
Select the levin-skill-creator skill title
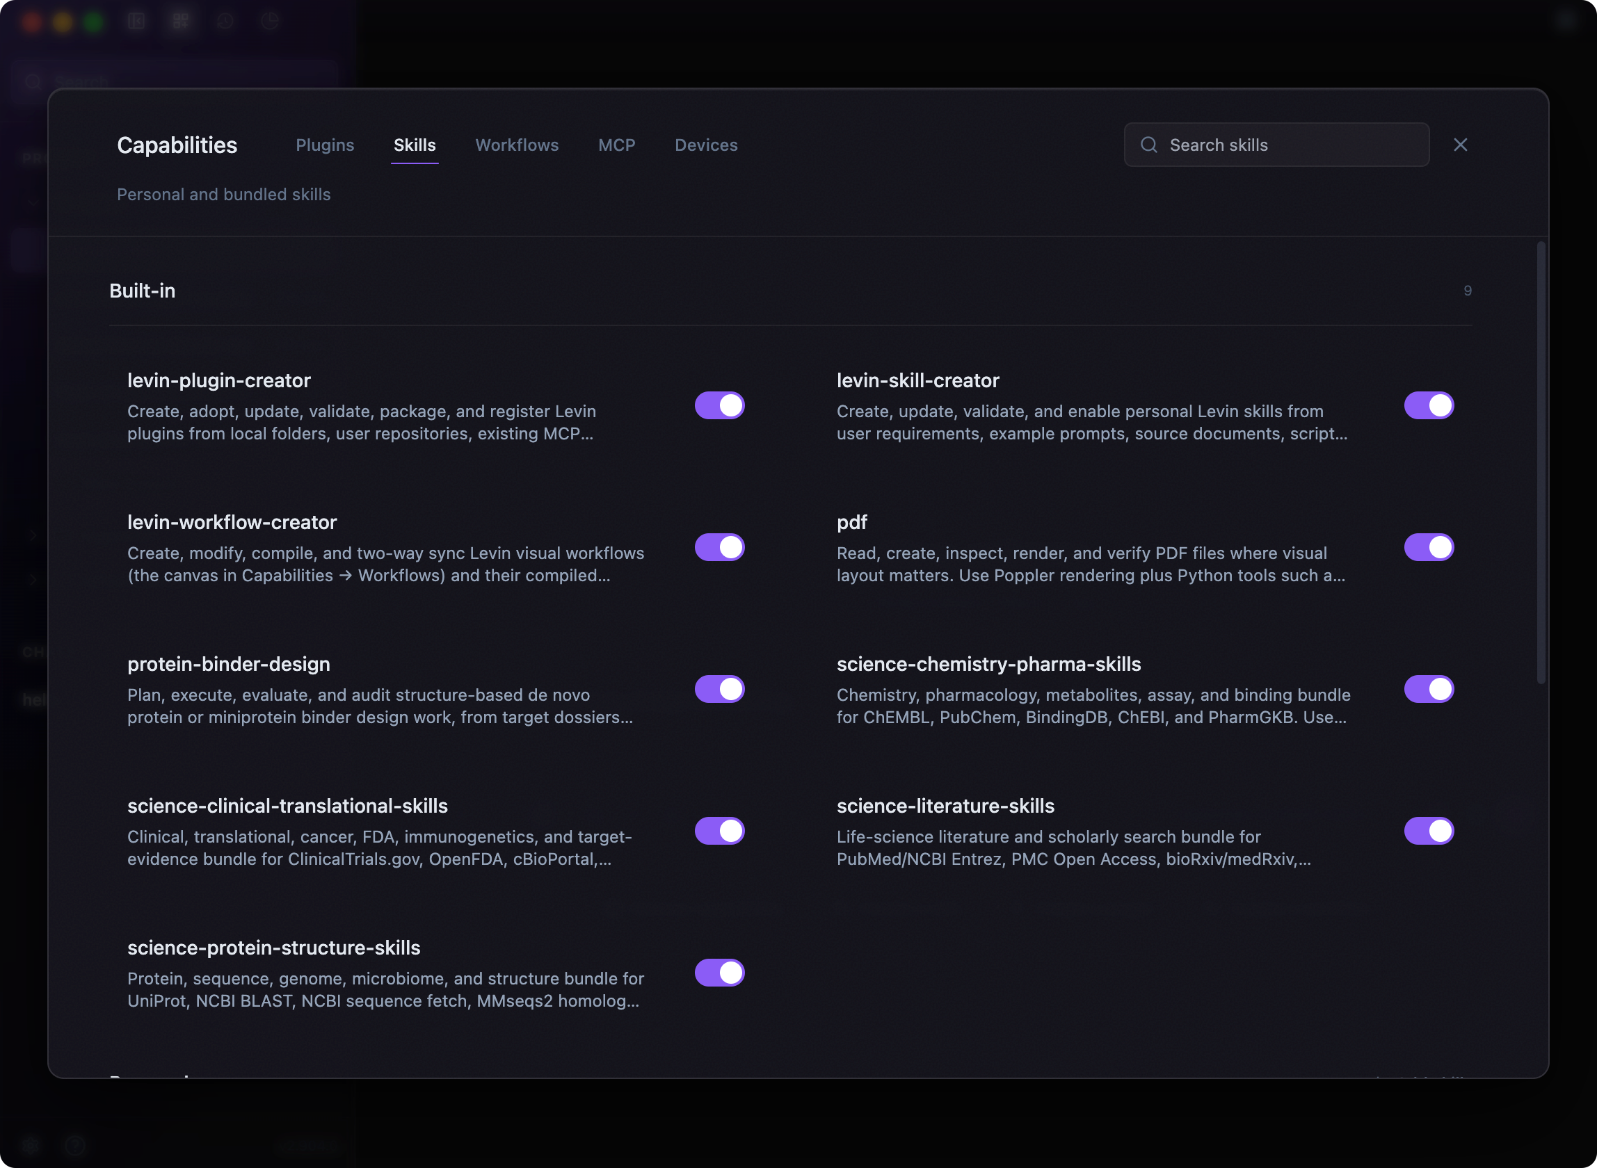point(918,380)
